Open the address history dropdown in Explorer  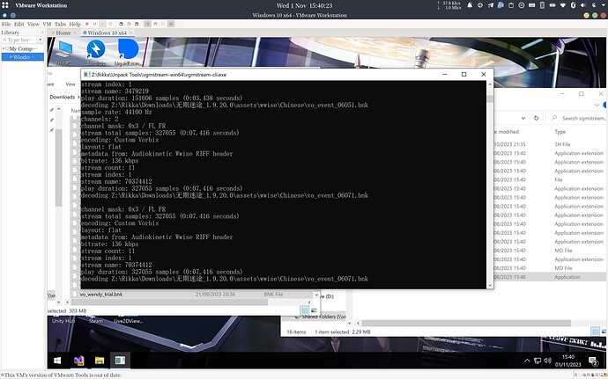pyautogui.click(x=523, y=118)
